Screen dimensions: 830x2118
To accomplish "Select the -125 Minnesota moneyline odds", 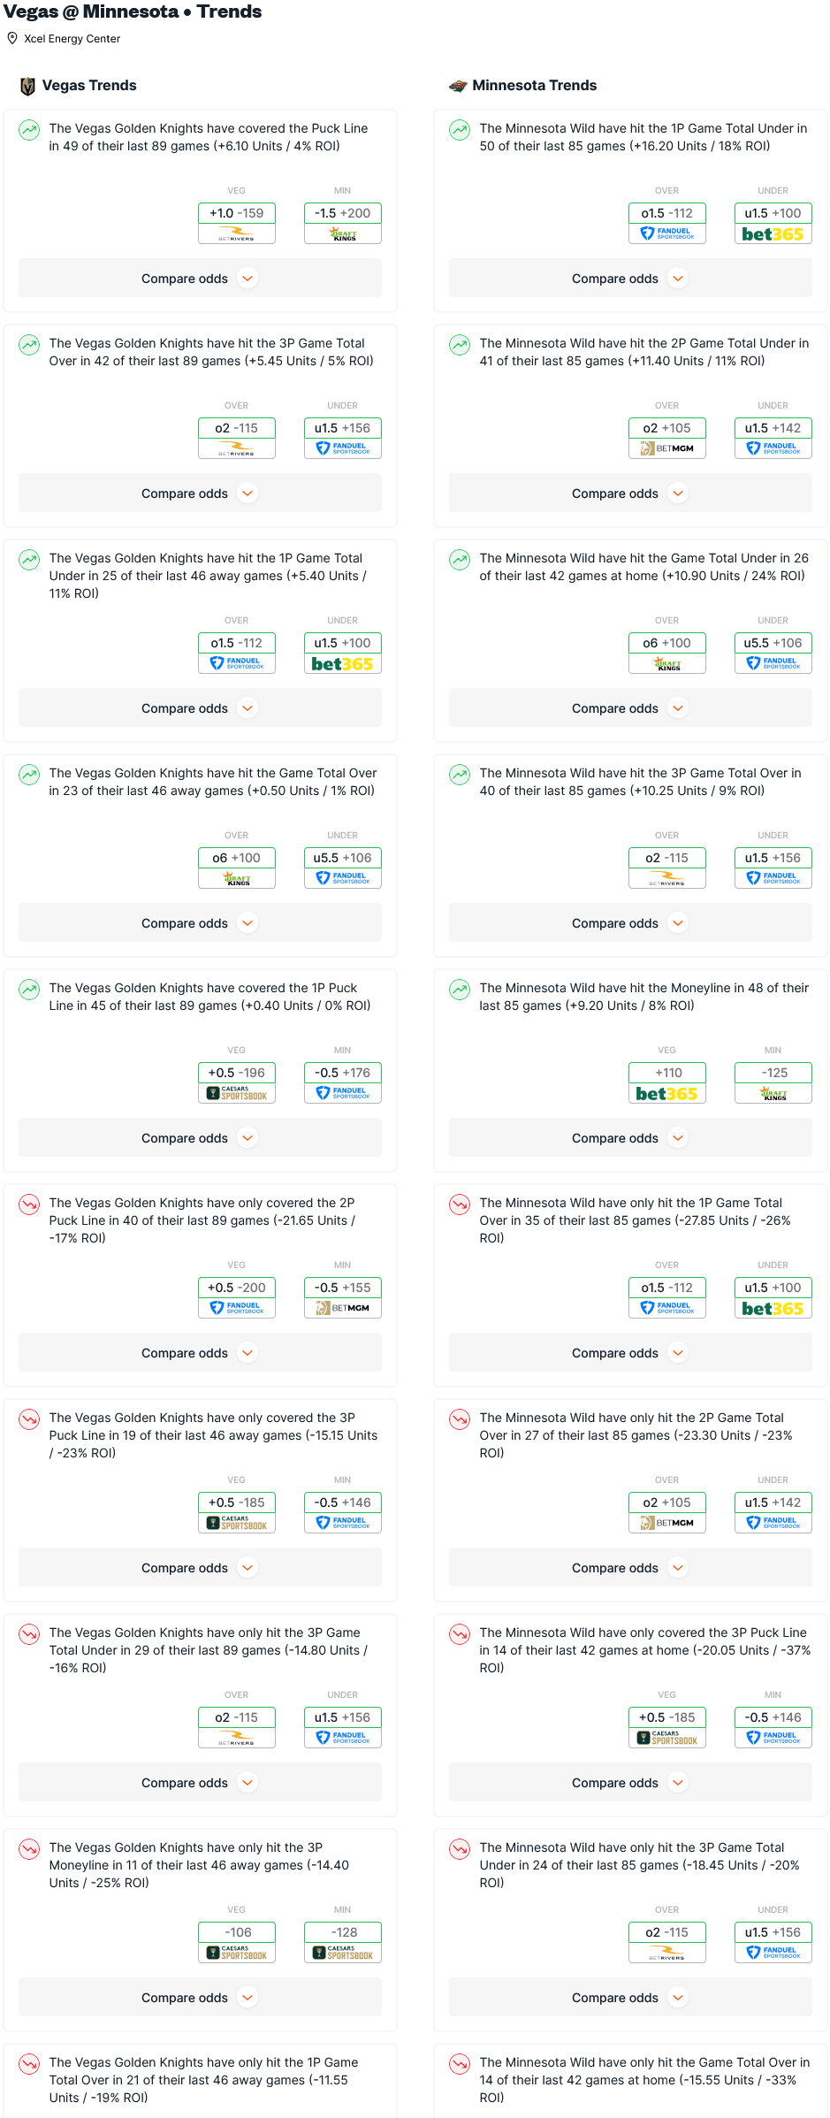I will pos(773,1073).
